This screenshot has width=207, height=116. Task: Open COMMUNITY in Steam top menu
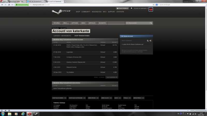(x=86, y=12)
